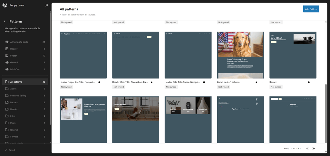Open the Footers patterns category
This screenshot has width=330, height=156.
click(25, 103)
